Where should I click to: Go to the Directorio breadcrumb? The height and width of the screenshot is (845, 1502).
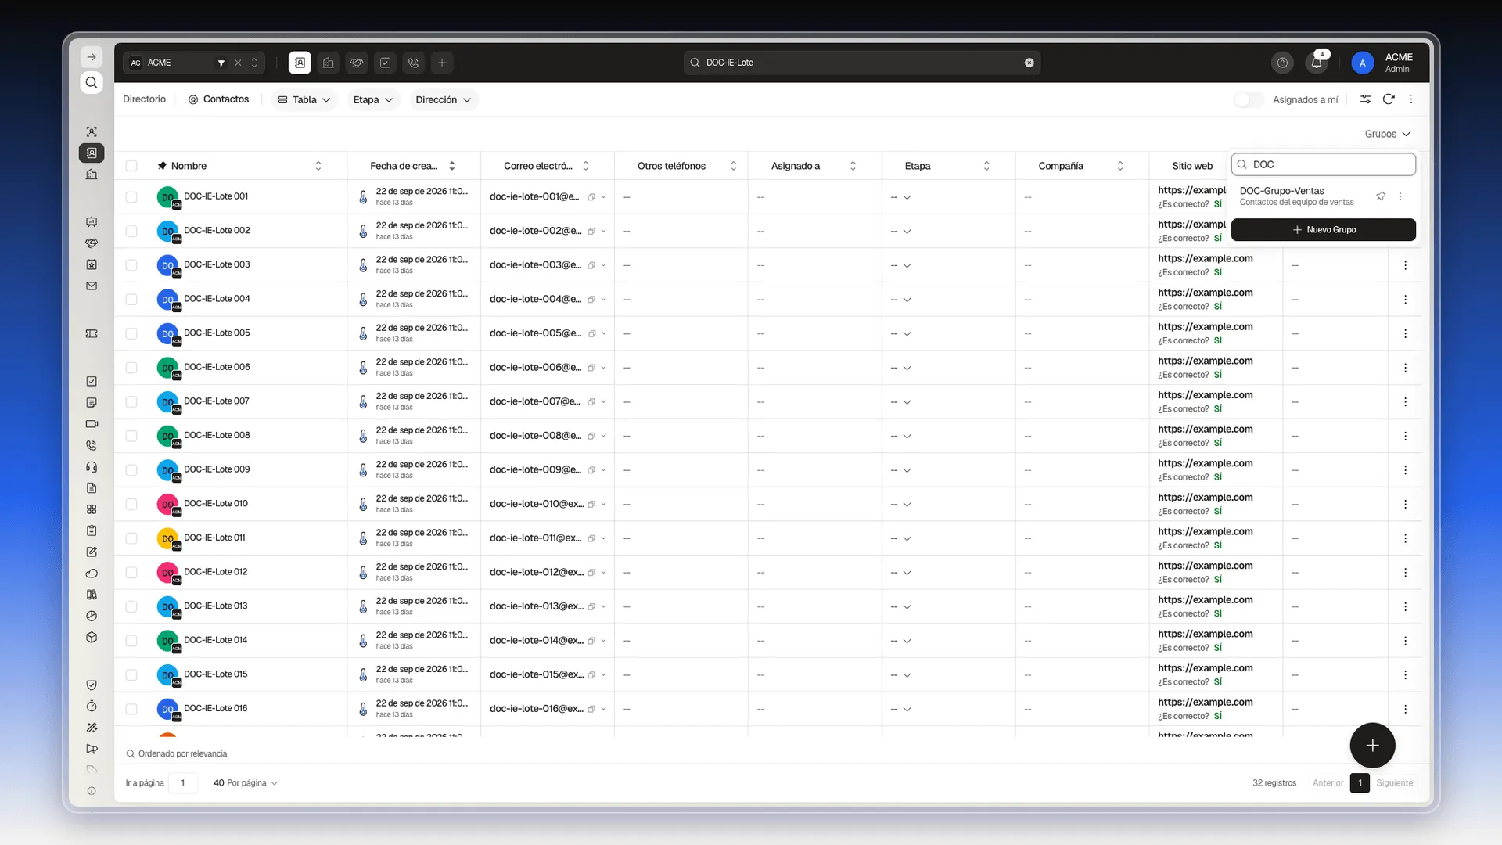click(144, 99)
